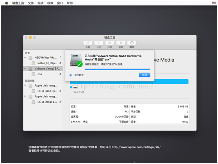The height and width of the screenshot is (164, 218).
Task: Open the 映像 (Images) menu
Action: click(x=50, y=3)
